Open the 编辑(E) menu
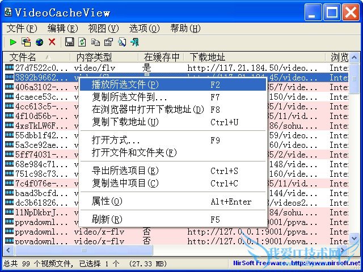This screenshot has height=272, width=363. (x=63, y=28)
